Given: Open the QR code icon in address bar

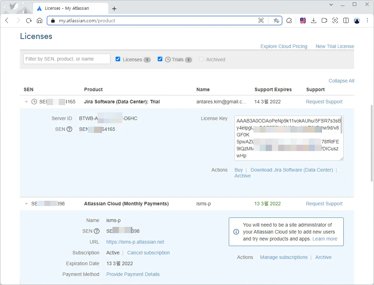Looking at the screenshot, I should [261, 21].
